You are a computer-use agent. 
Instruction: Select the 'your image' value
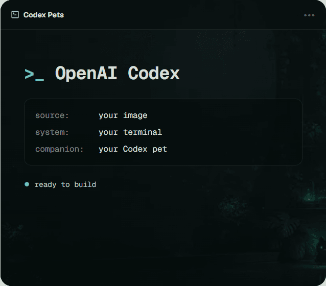click(x=123, y=115)
